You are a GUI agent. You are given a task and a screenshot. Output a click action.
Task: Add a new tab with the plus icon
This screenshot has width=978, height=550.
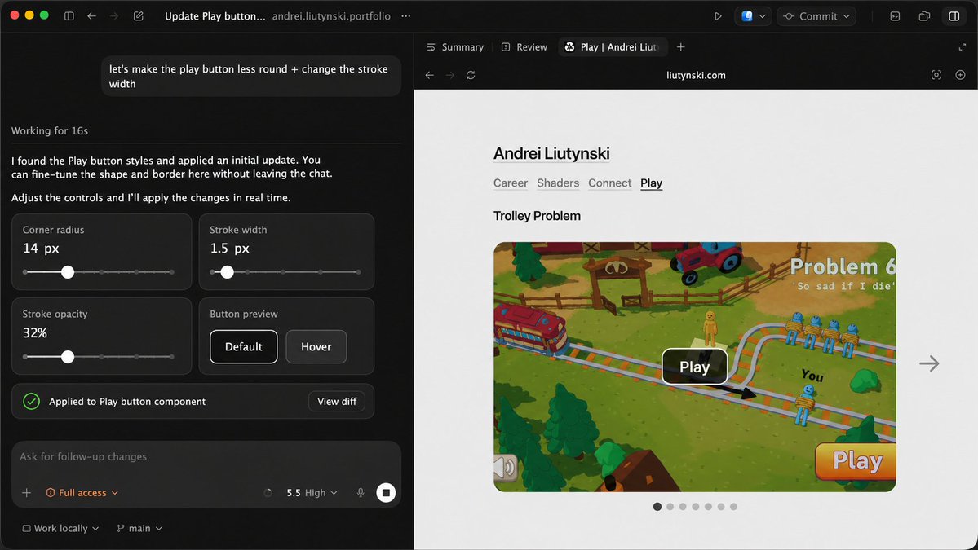click(680, 46)
